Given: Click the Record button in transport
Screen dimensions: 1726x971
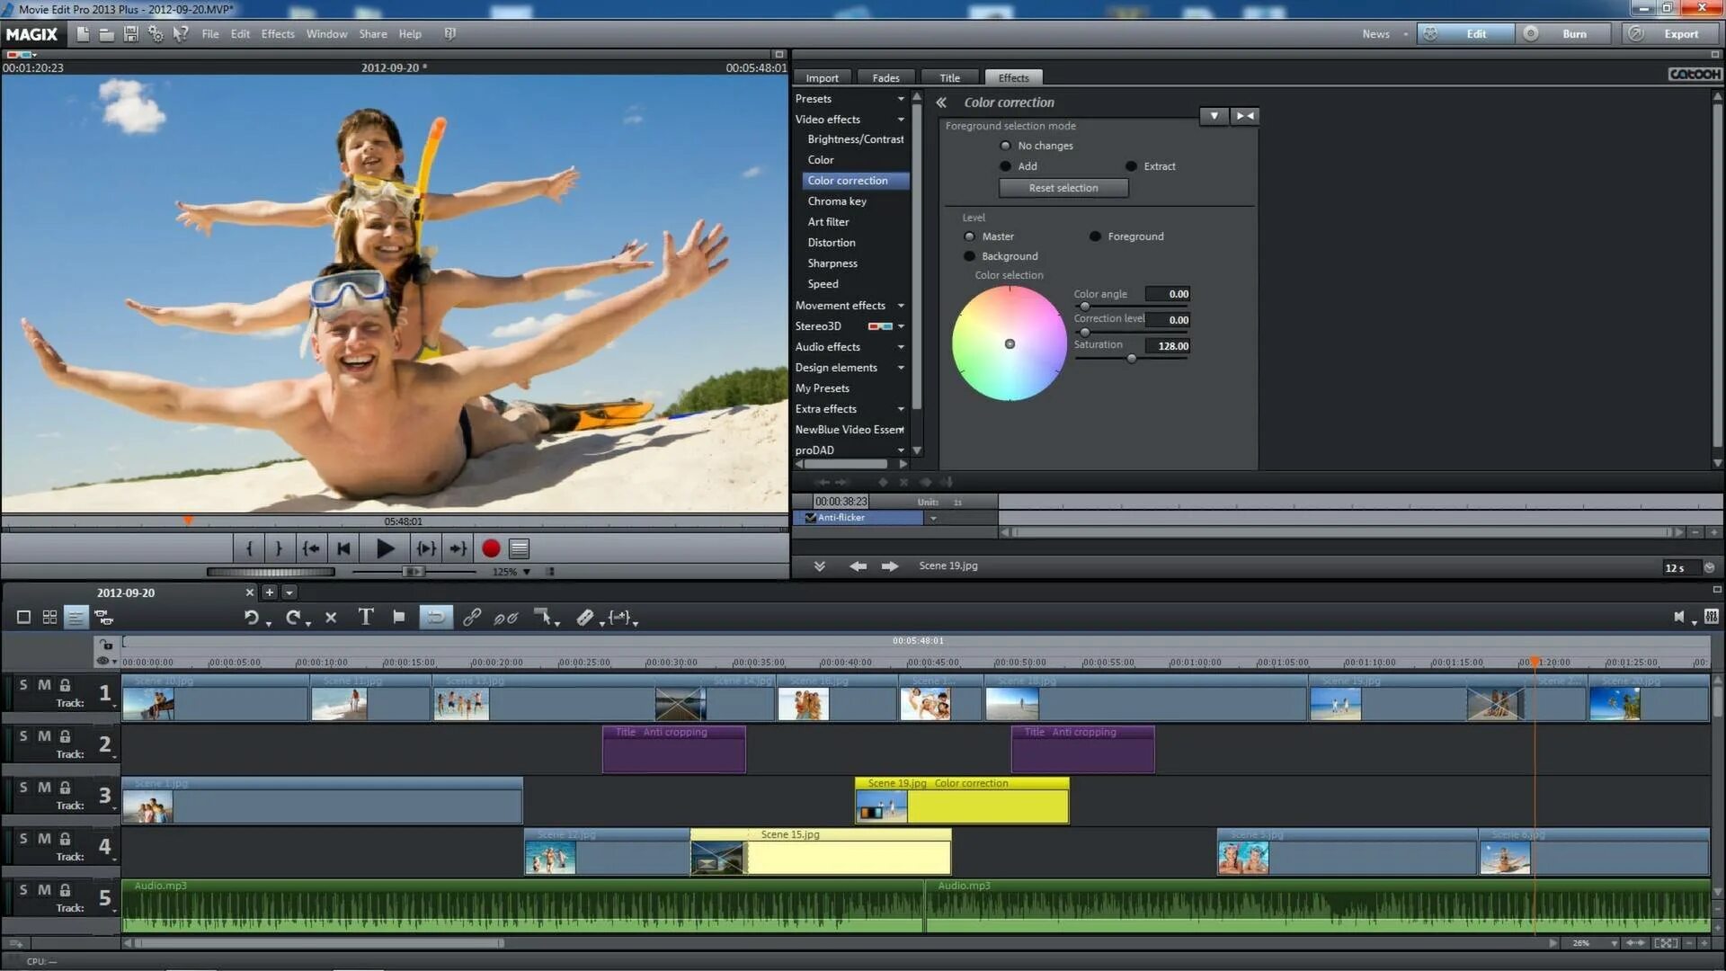Looking at the screenshot, I should click(490, 548).
